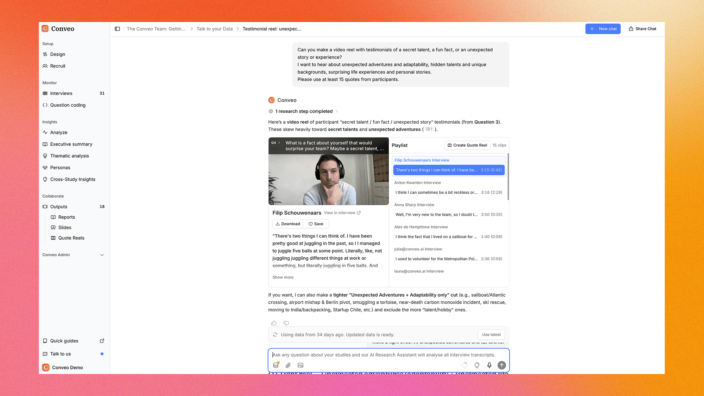Click the data sources database icon
The height and width of the screenshot is (396, 704).
click(x=276, y=365)
